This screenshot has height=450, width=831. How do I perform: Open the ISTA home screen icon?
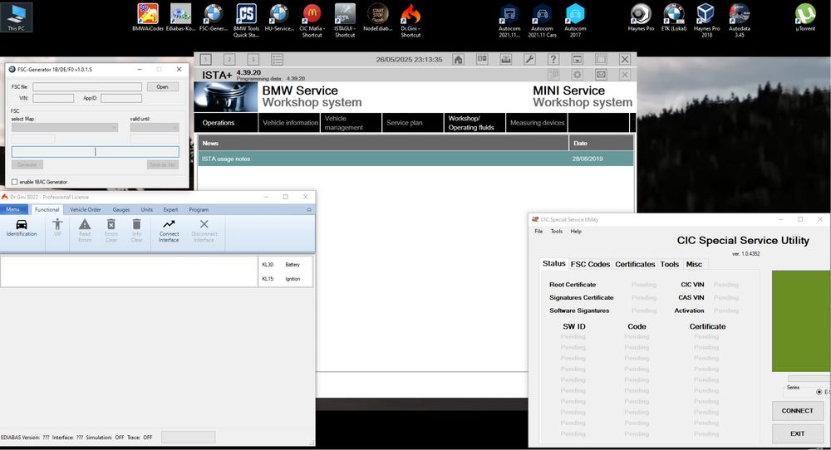click(x=459, y=59)
